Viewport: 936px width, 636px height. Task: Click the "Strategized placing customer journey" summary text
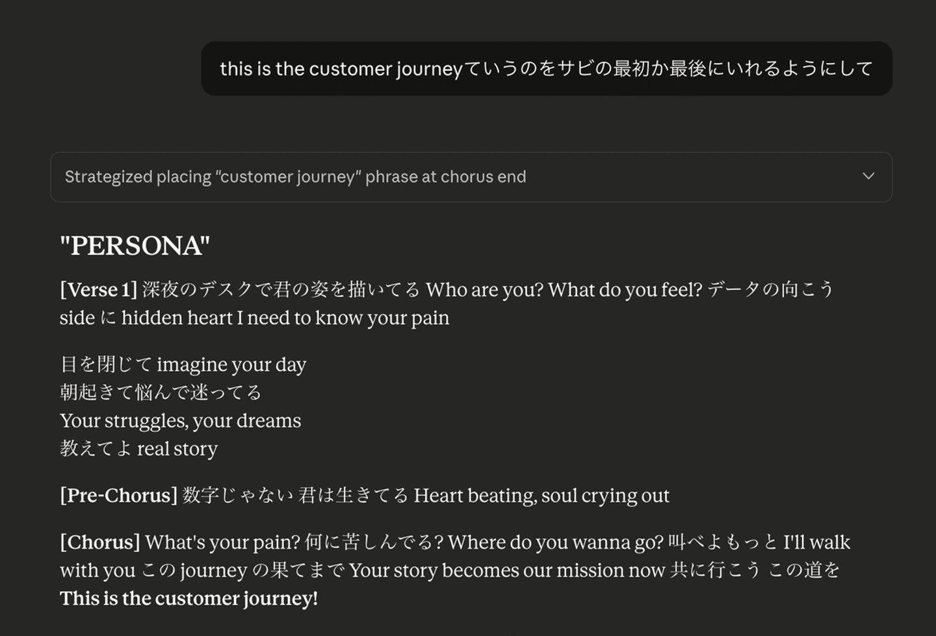pyautogui.click(x=295, y=177)
